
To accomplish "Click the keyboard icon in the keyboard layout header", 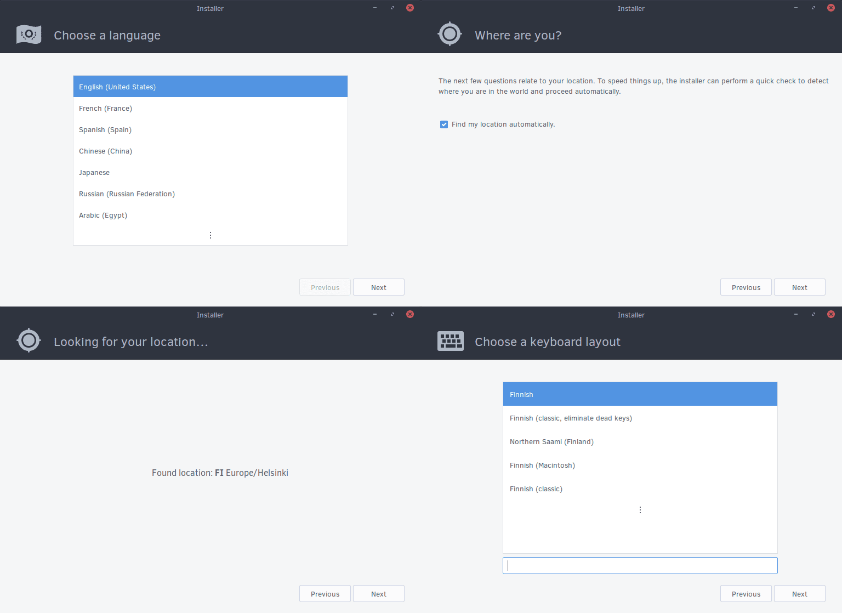I will [x=451, y=340].
